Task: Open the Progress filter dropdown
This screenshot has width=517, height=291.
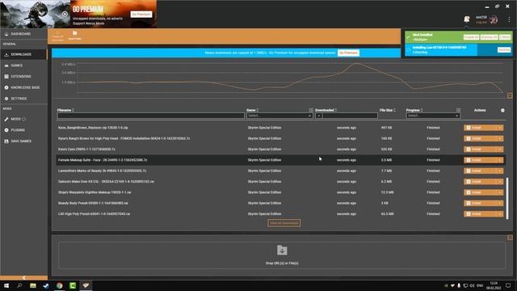Action: pyautogui.click(x=433, y=116)
